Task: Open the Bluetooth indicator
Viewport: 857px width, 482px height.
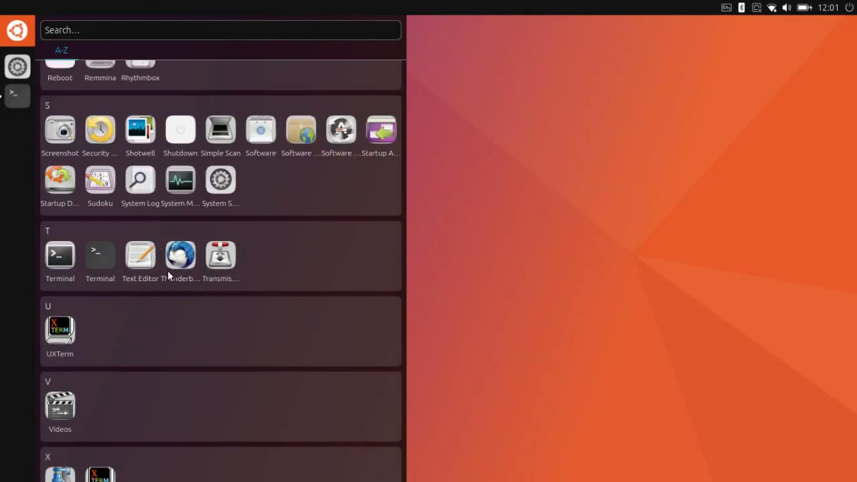Action: [x=741, y=7]
